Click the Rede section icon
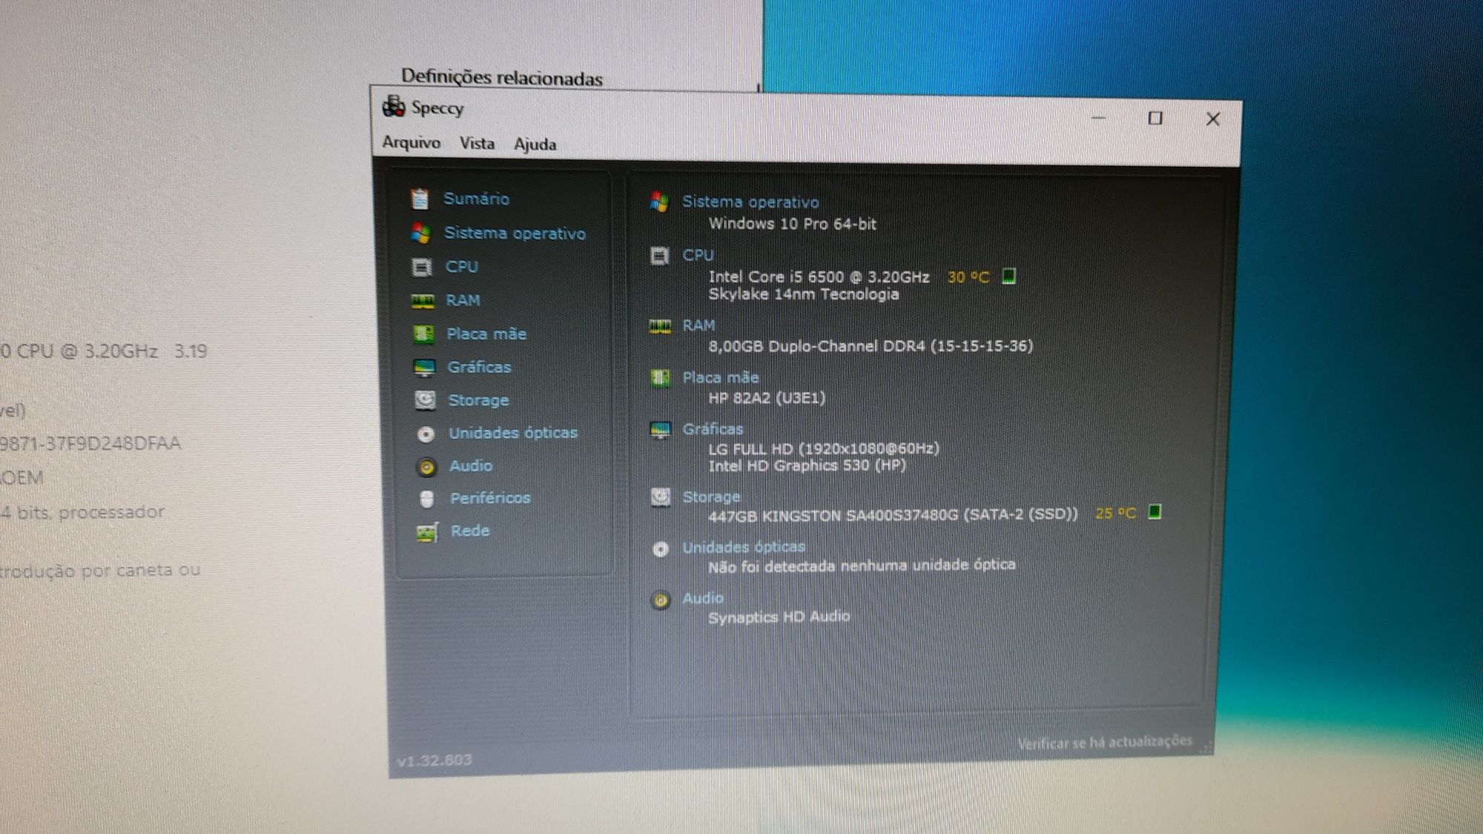This screenshot has height=834, width=1483. (423, 529)
